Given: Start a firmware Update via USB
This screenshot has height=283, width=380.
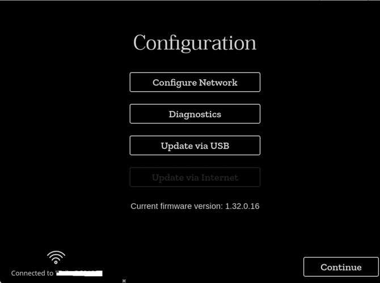Looking at the screenshot, I should [195, 145].
